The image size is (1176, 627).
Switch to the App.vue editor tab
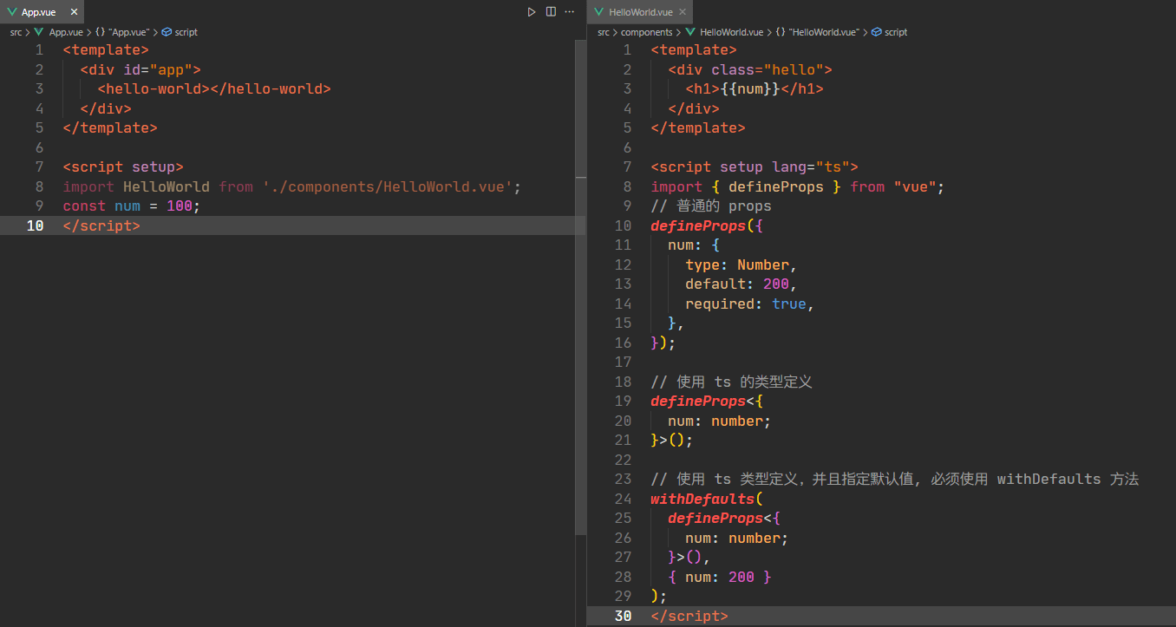tap(42, 12)
